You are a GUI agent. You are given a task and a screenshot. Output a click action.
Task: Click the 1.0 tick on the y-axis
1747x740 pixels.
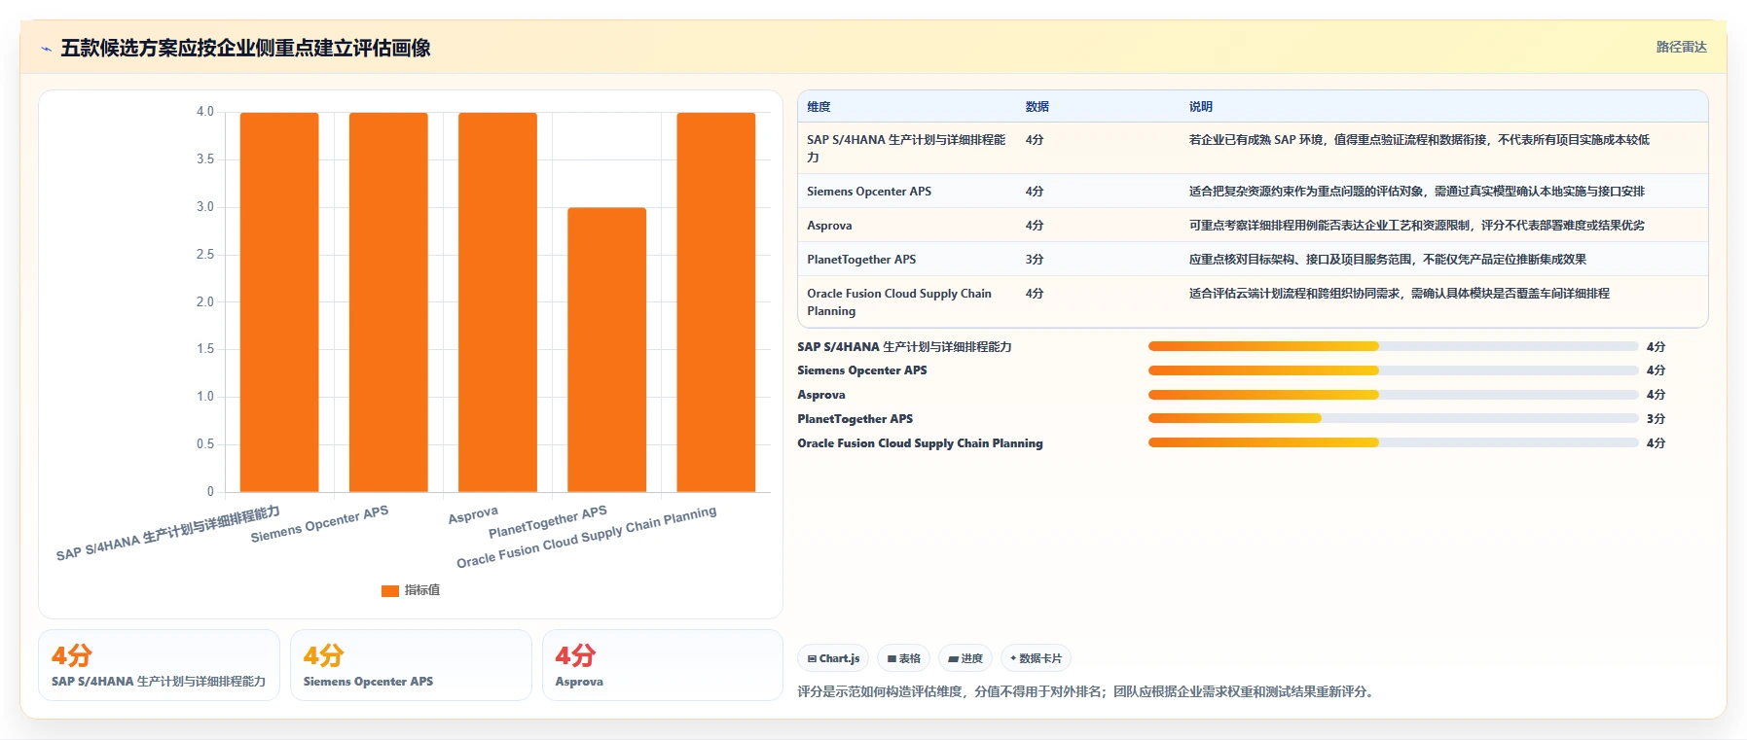tap(204, 397)
